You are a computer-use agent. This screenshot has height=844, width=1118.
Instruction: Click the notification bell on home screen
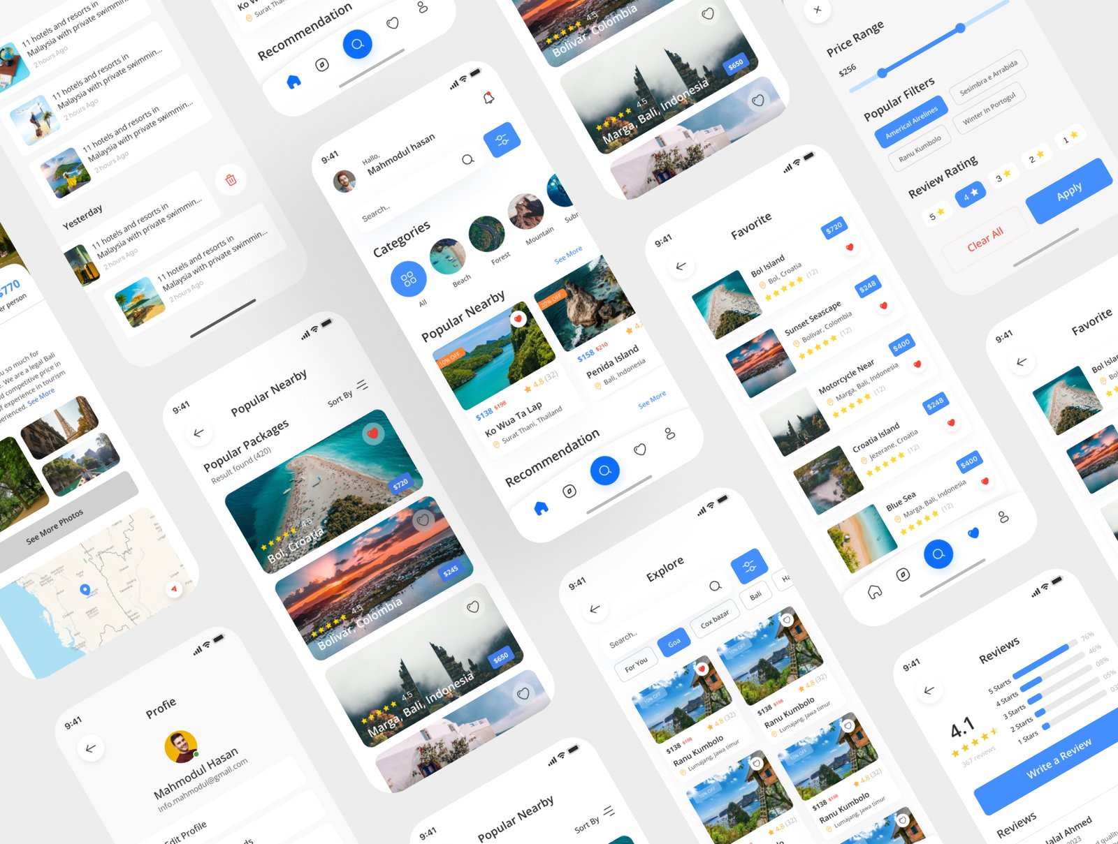489,98
